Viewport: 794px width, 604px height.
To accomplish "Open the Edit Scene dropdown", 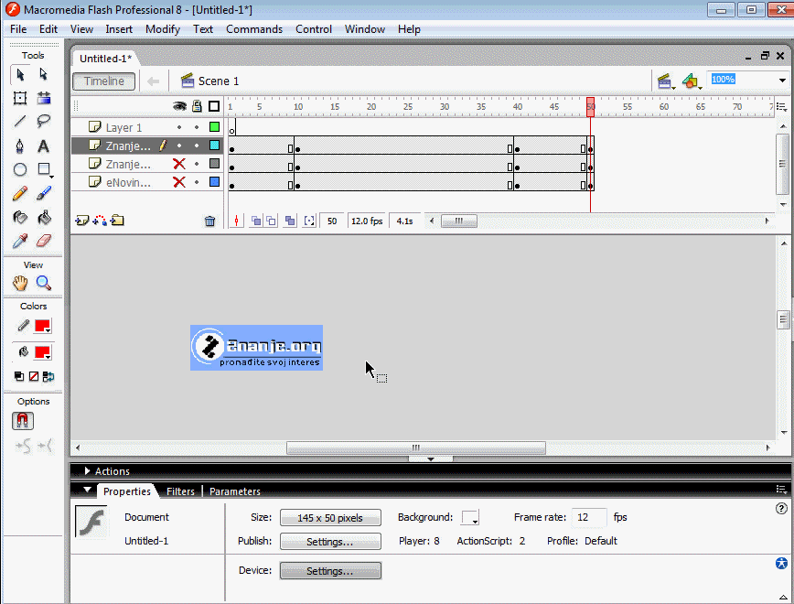I will tap(665, 81).
